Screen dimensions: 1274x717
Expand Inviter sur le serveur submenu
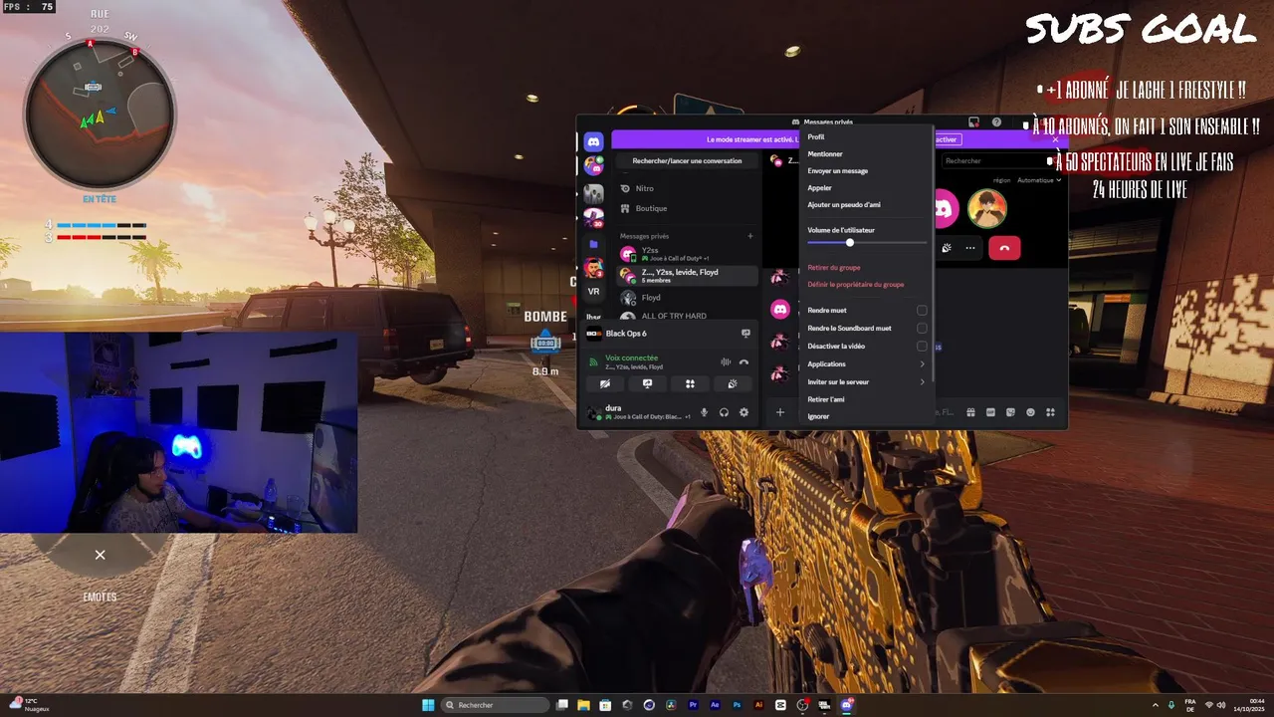(x=922, y=381)
